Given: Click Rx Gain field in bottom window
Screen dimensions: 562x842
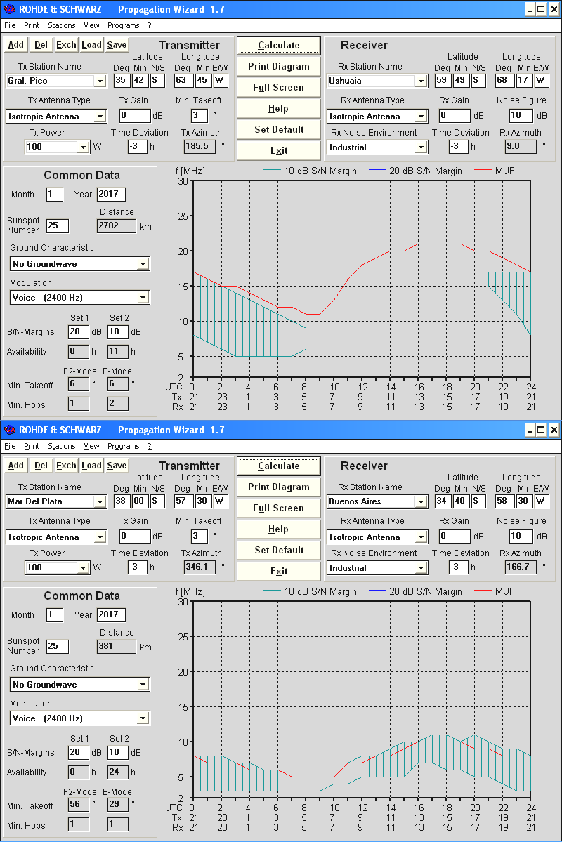Looking at the screenshot, I should (455, 536).
